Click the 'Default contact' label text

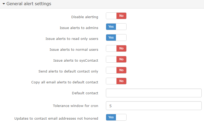click(85, 93)
